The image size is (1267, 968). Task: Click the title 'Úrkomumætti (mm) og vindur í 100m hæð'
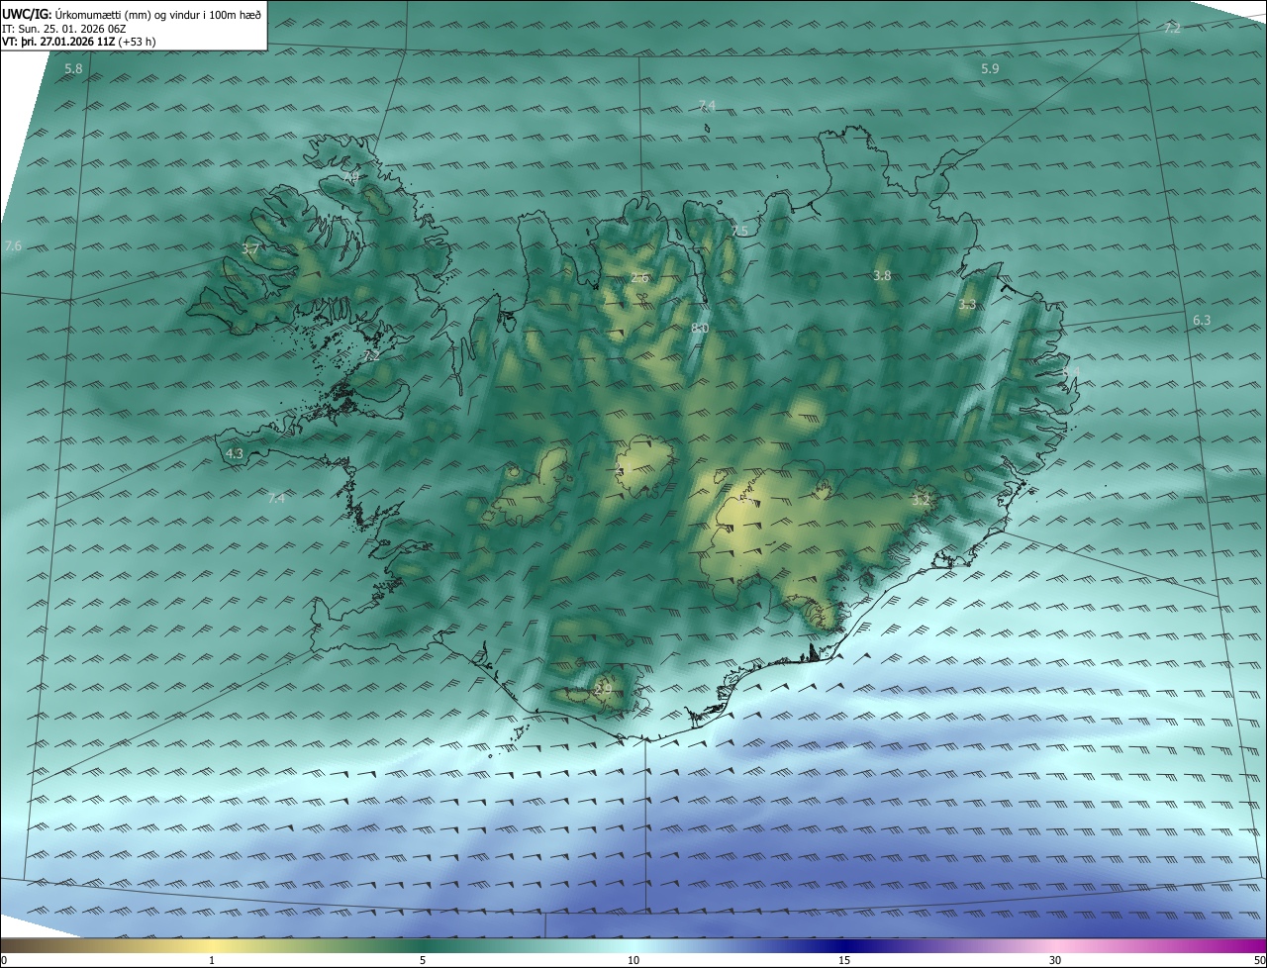pyautogui.click(x=158, y=14)
